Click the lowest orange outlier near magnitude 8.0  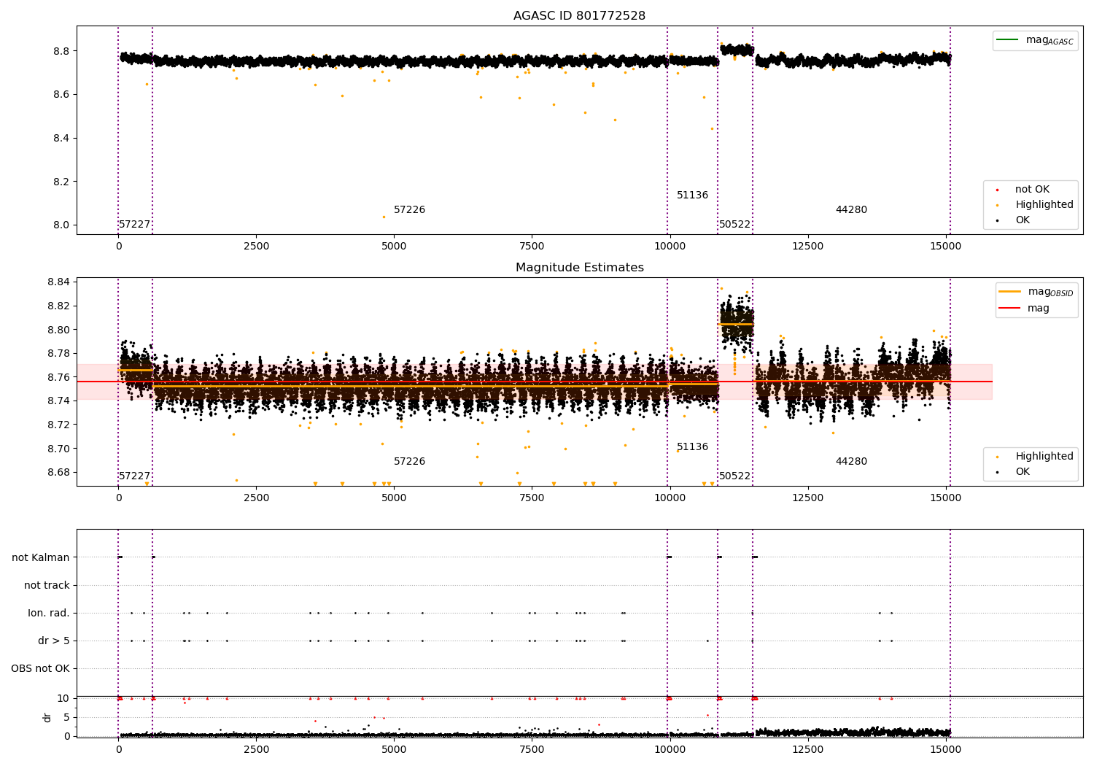tap(384, 217)
